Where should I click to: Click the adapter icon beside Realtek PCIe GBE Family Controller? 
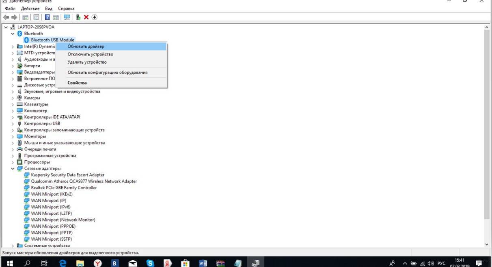27,188
